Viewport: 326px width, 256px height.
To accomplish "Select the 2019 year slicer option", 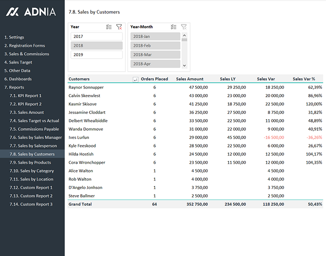I will [96, 55].
